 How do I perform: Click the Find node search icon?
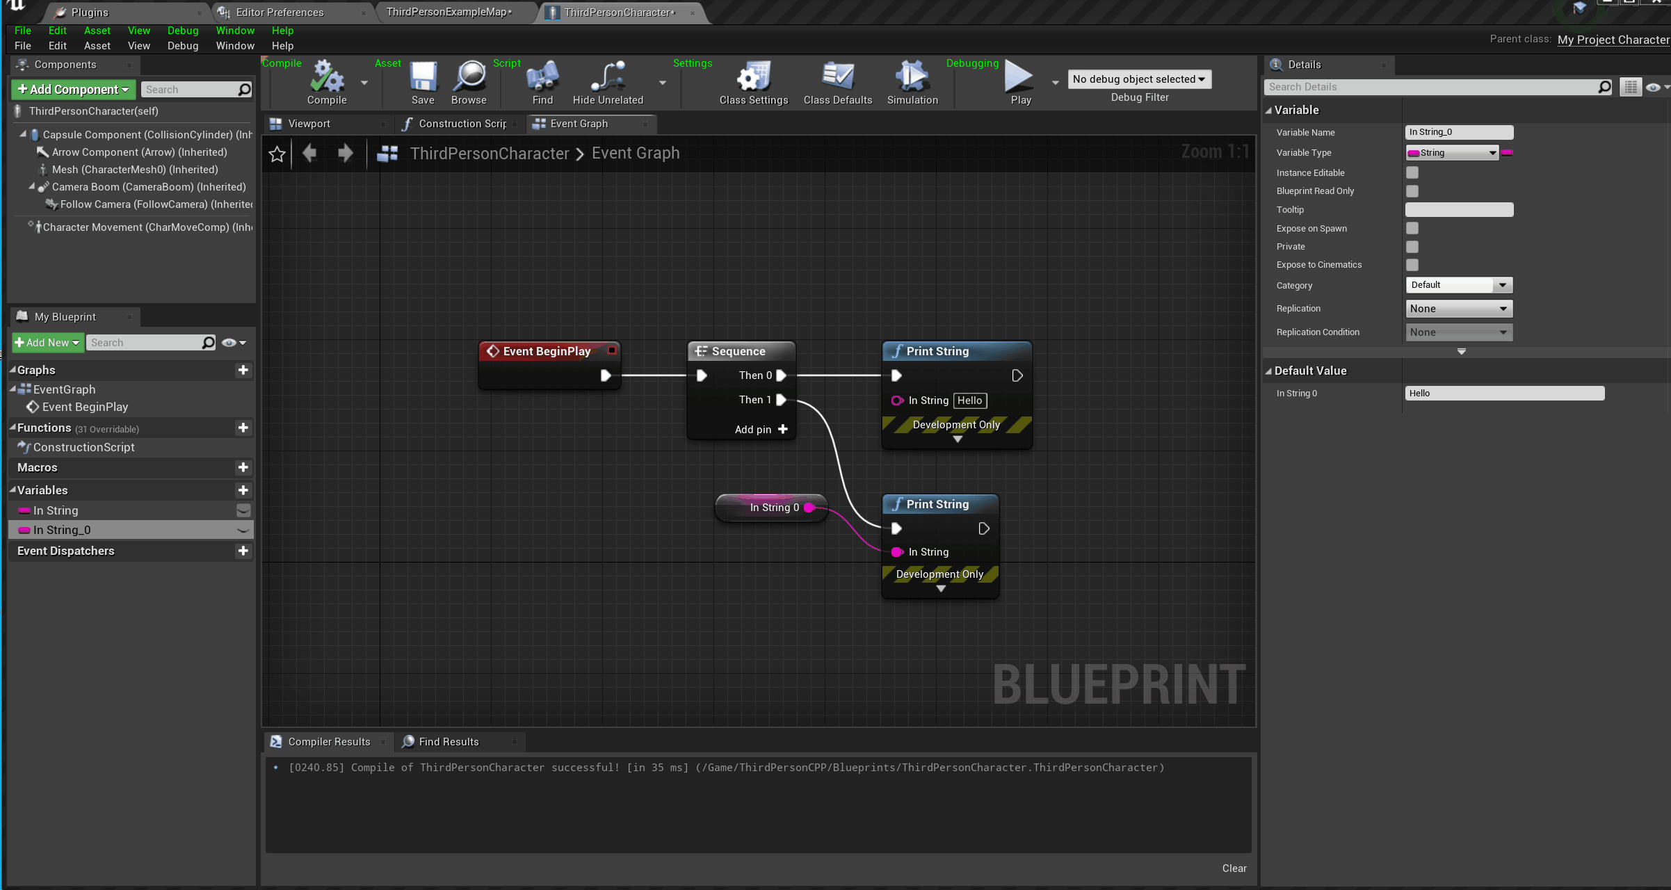pos(542,83)
